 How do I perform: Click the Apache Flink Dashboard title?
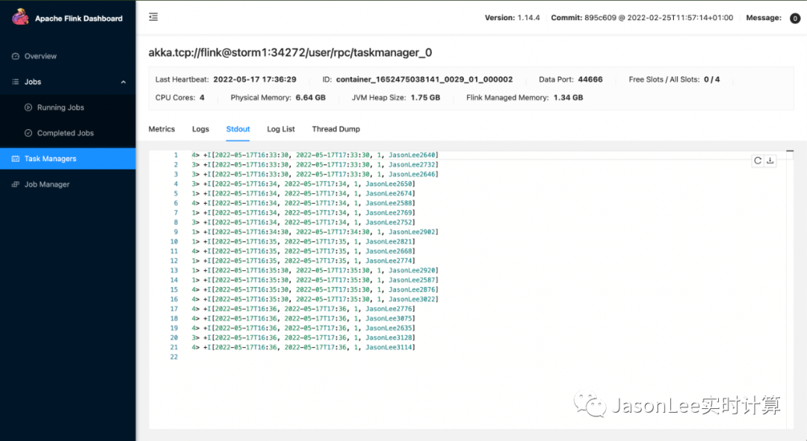point(78,19)
